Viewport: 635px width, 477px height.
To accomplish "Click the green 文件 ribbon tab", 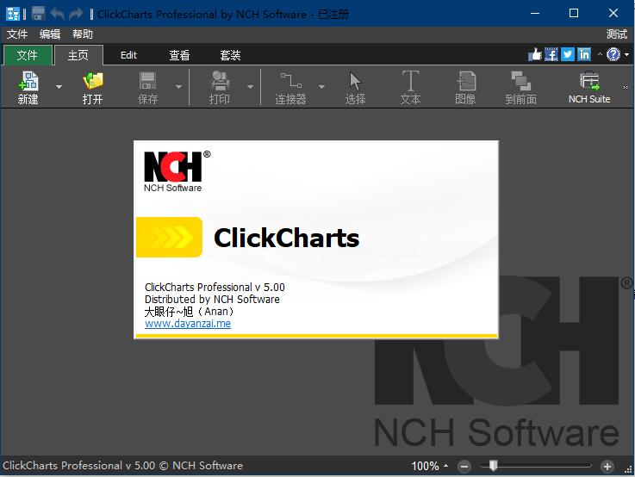I will pyautogui.click(x=27, y=55).
